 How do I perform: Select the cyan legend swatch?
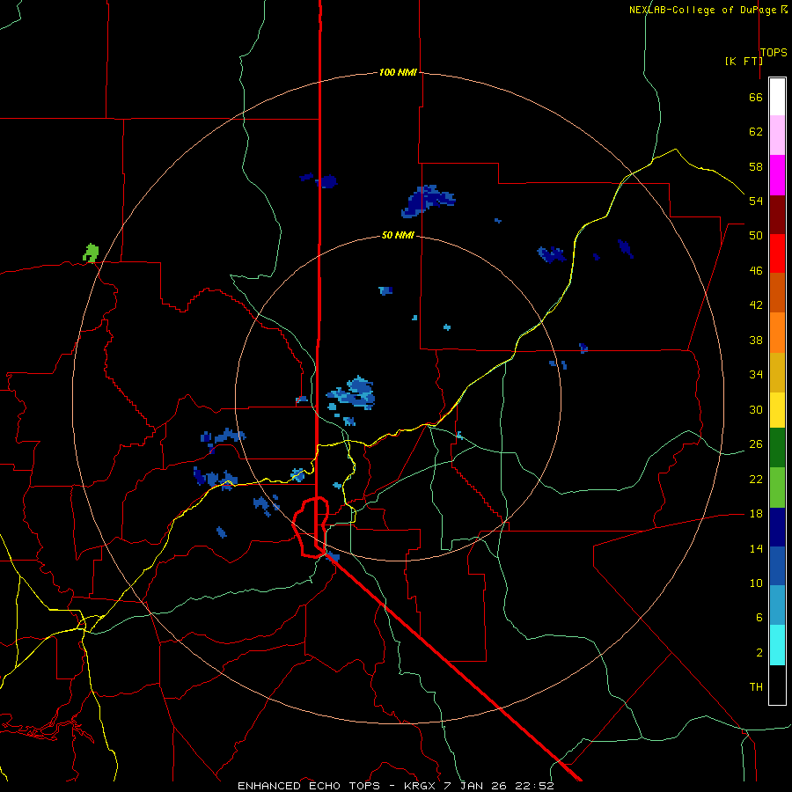click(777, 645)
